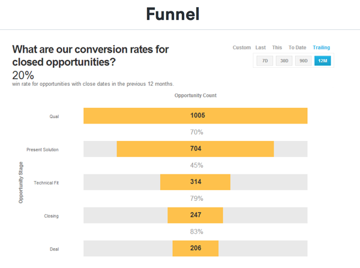This screenshot has width=360, height=268.
Task: Click the 79% conversion rate label
Action: (x=196, y=198)
